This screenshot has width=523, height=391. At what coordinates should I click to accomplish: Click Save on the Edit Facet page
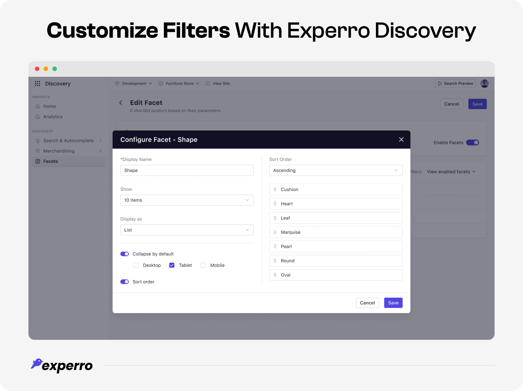(478, 104)
